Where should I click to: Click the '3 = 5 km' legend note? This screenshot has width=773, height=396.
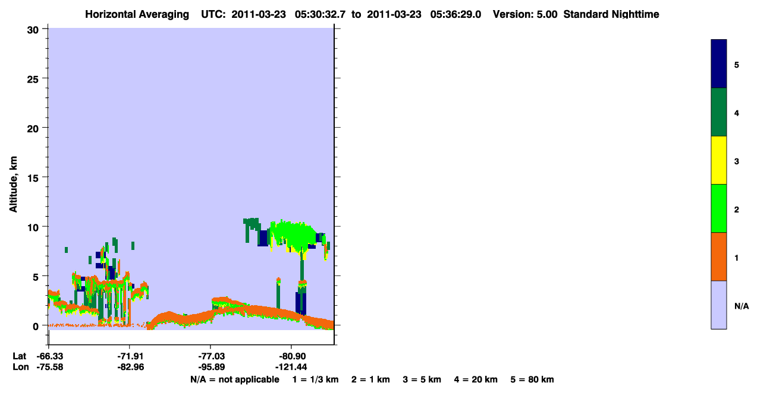(x=422, y=379)
